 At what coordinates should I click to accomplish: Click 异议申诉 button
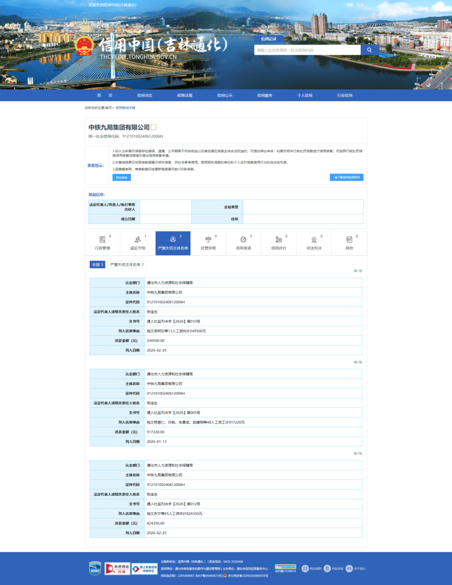(121, 177)
